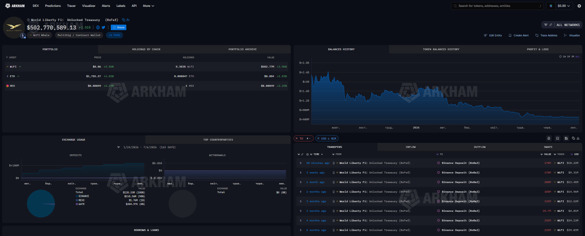Select the ALL chart range
Screen dimensions: 585x236
click(577, 56)
